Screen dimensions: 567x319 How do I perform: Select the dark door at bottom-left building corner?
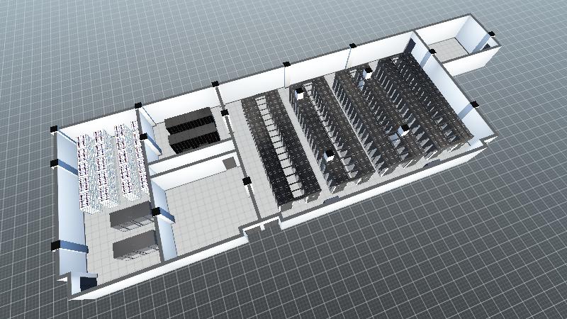(x=87, y=283)
